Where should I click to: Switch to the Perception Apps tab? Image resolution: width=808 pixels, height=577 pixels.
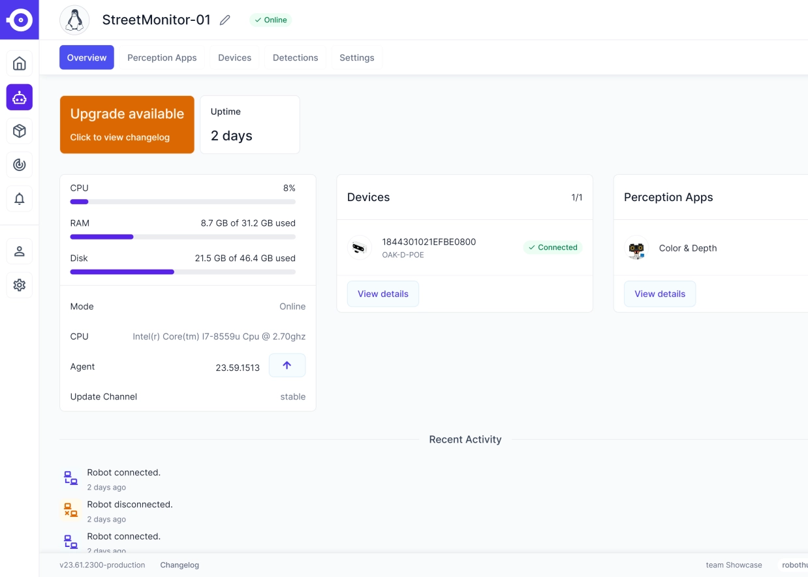162,57
